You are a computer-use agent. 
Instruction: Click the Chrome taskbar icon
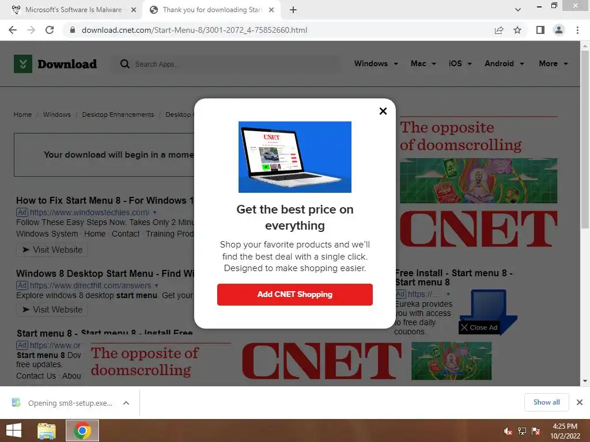click(82, 430)
